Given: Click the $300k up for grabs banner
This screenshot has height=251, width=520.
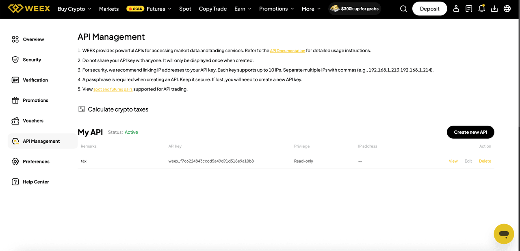Looking at the screenshot, I should click(x=355, y=9).
